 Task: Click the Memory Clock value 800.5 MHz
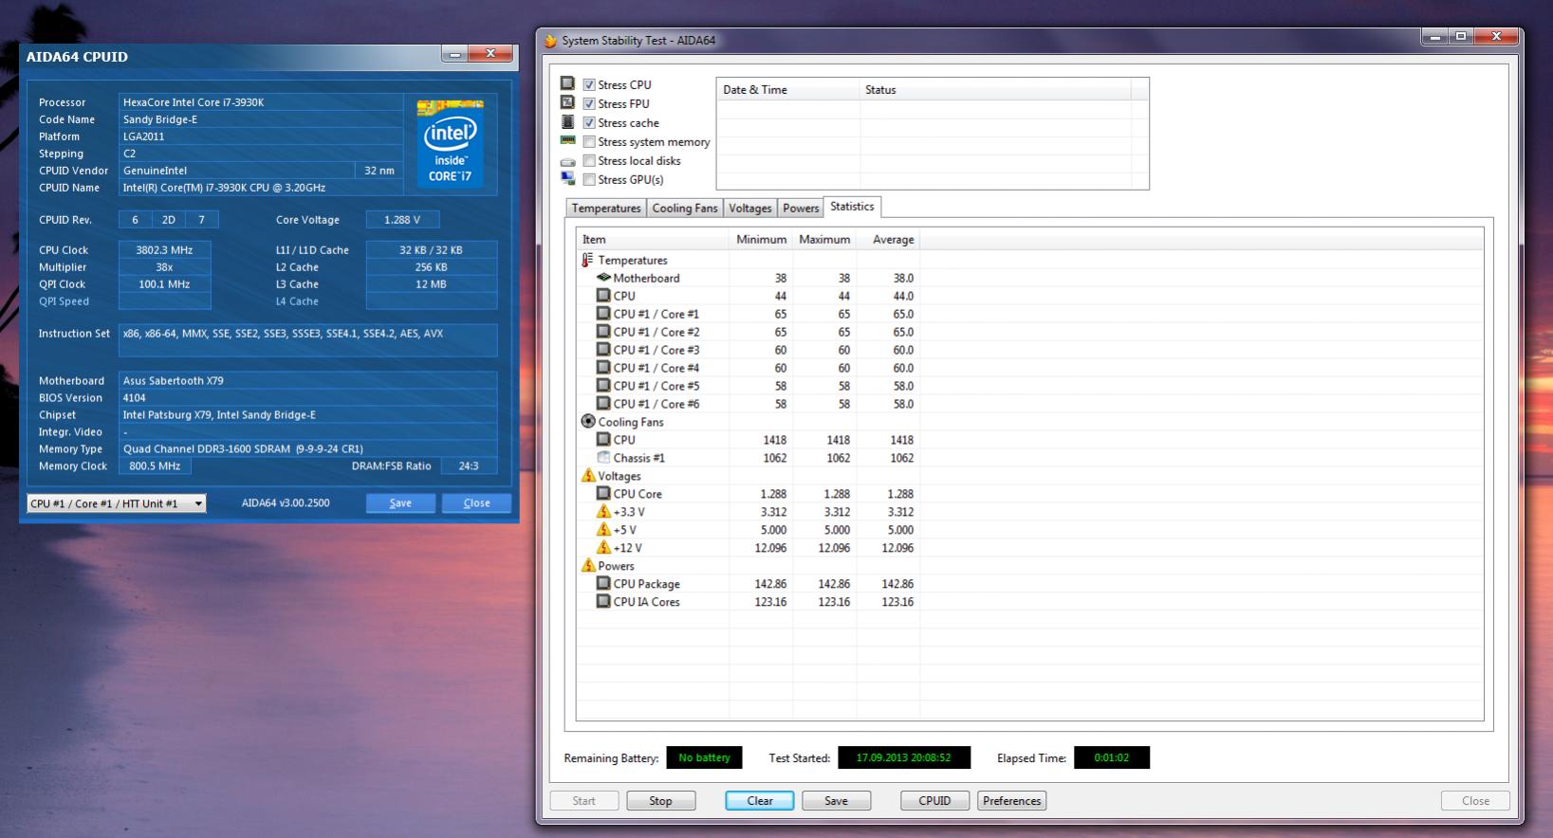tap(155, 466)
